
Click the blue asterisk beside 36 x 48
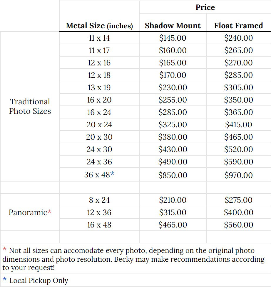[x=112, y=174]
